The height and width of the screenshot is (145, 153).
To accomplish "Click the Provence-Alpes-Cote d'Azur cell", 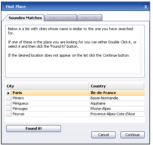I will [x=117, y=114].
